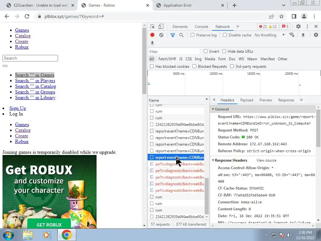The height and width of the screenshot is (241, 321).
Task: Filter requests by Img type
Action: pos(198,59)
